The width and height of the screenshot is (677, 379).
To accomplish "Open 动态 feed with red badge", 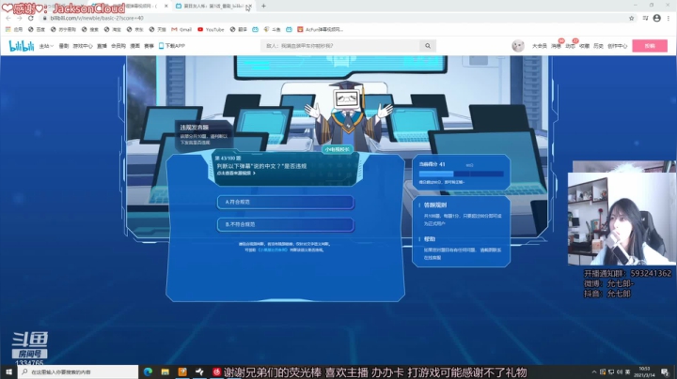I will (x=571, y=46).
